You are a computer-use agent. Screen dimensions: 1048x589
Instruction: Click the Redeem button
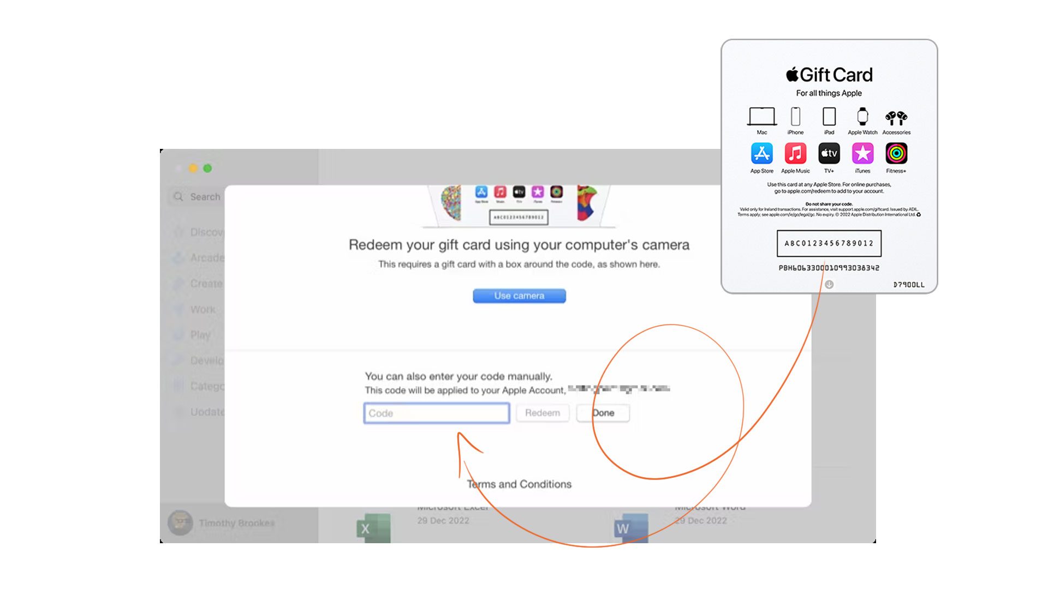[543, 413]
